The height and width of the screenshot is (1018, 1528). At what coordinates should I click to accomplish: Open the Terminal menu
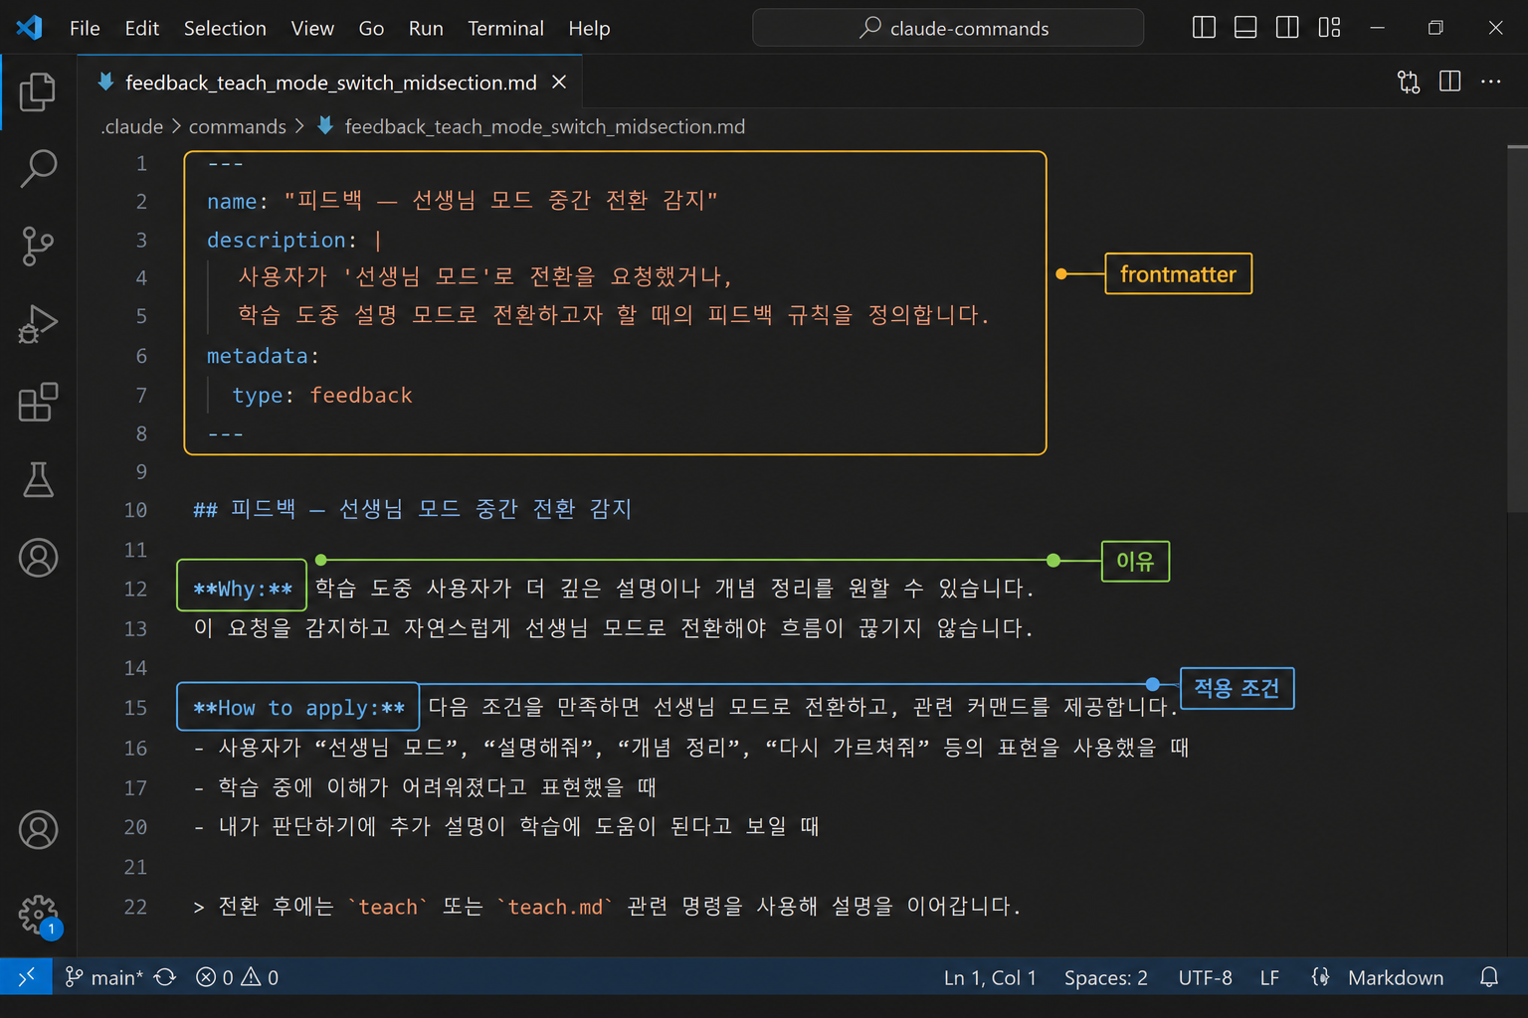(505, 28)
